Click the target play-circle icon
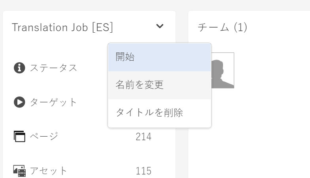310x178 pixels. 19,102
